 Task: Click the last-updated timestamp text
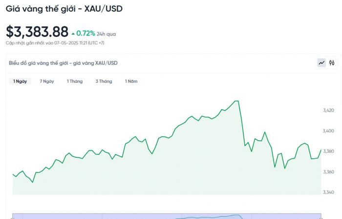(55, 43)
